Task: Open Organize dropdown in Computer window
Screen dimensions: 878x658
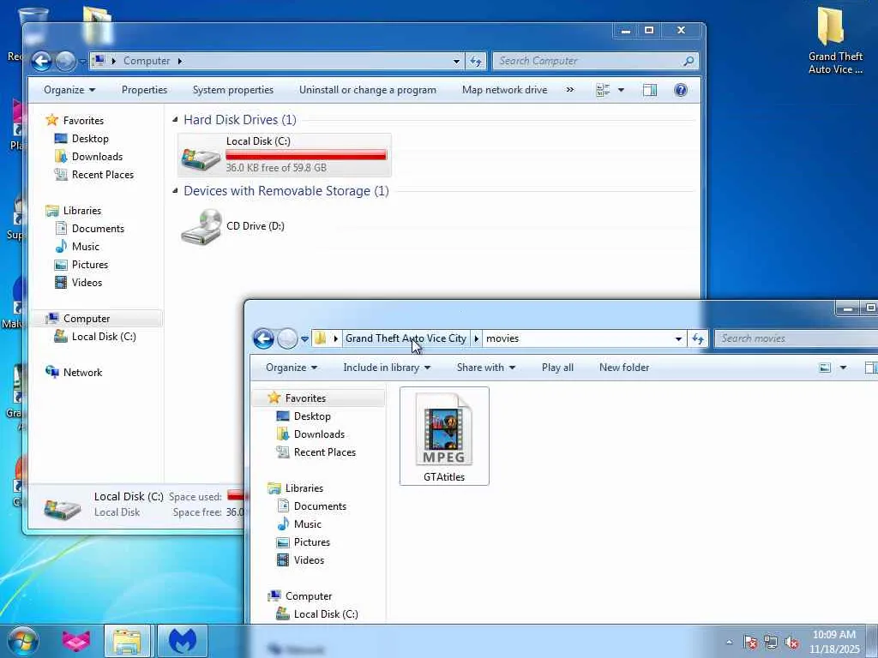Action: pos(69,90)
